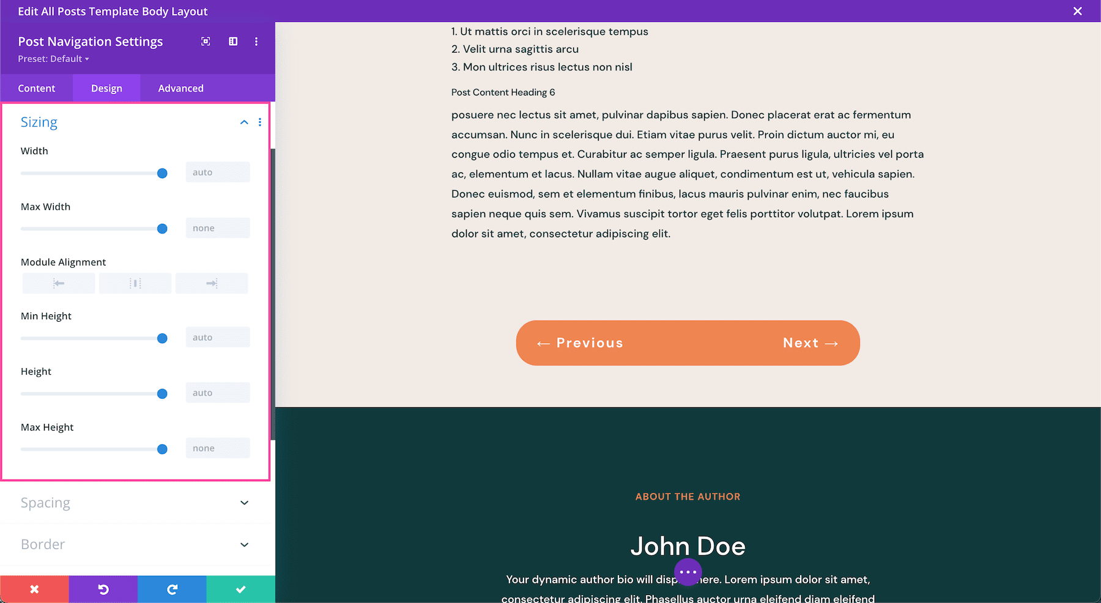Align the module to the center
1101x603 pixels.
135,283
